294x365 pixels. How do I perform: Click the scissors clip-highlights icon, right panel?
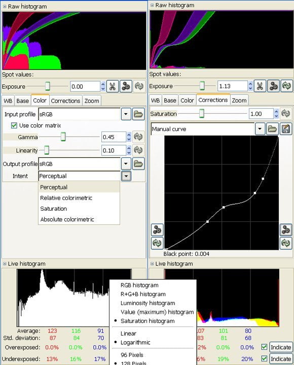(260, 86)
